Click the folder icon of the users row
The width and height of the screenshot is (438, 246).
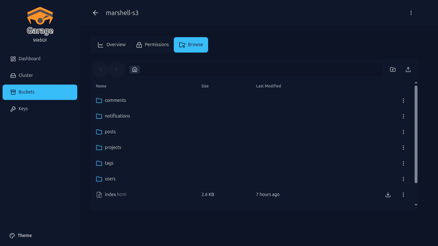coord(99,179)
